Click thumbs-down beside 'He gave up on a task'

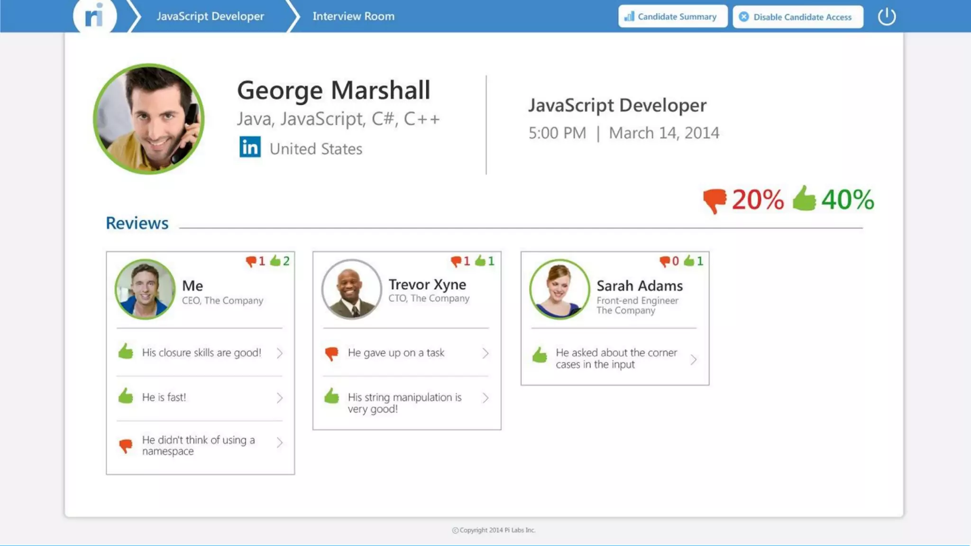(331, 354)
